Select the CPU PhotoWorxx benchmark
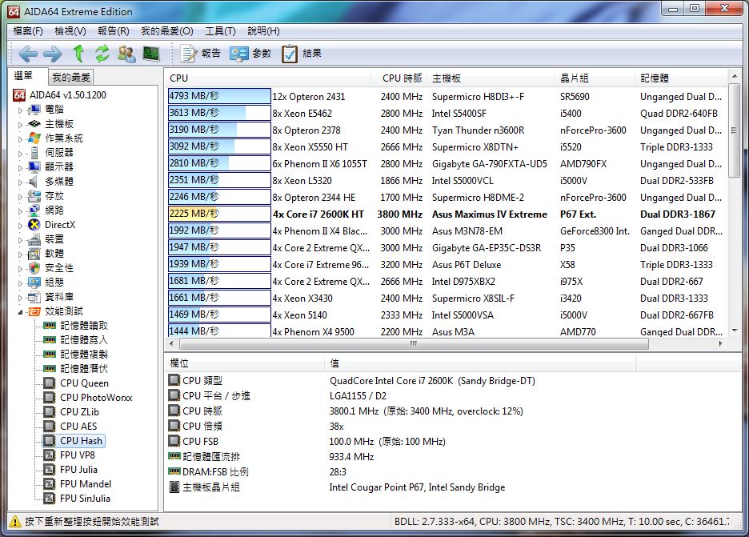Viewport: 749px width, 537px height. click(x=96, y=398)
